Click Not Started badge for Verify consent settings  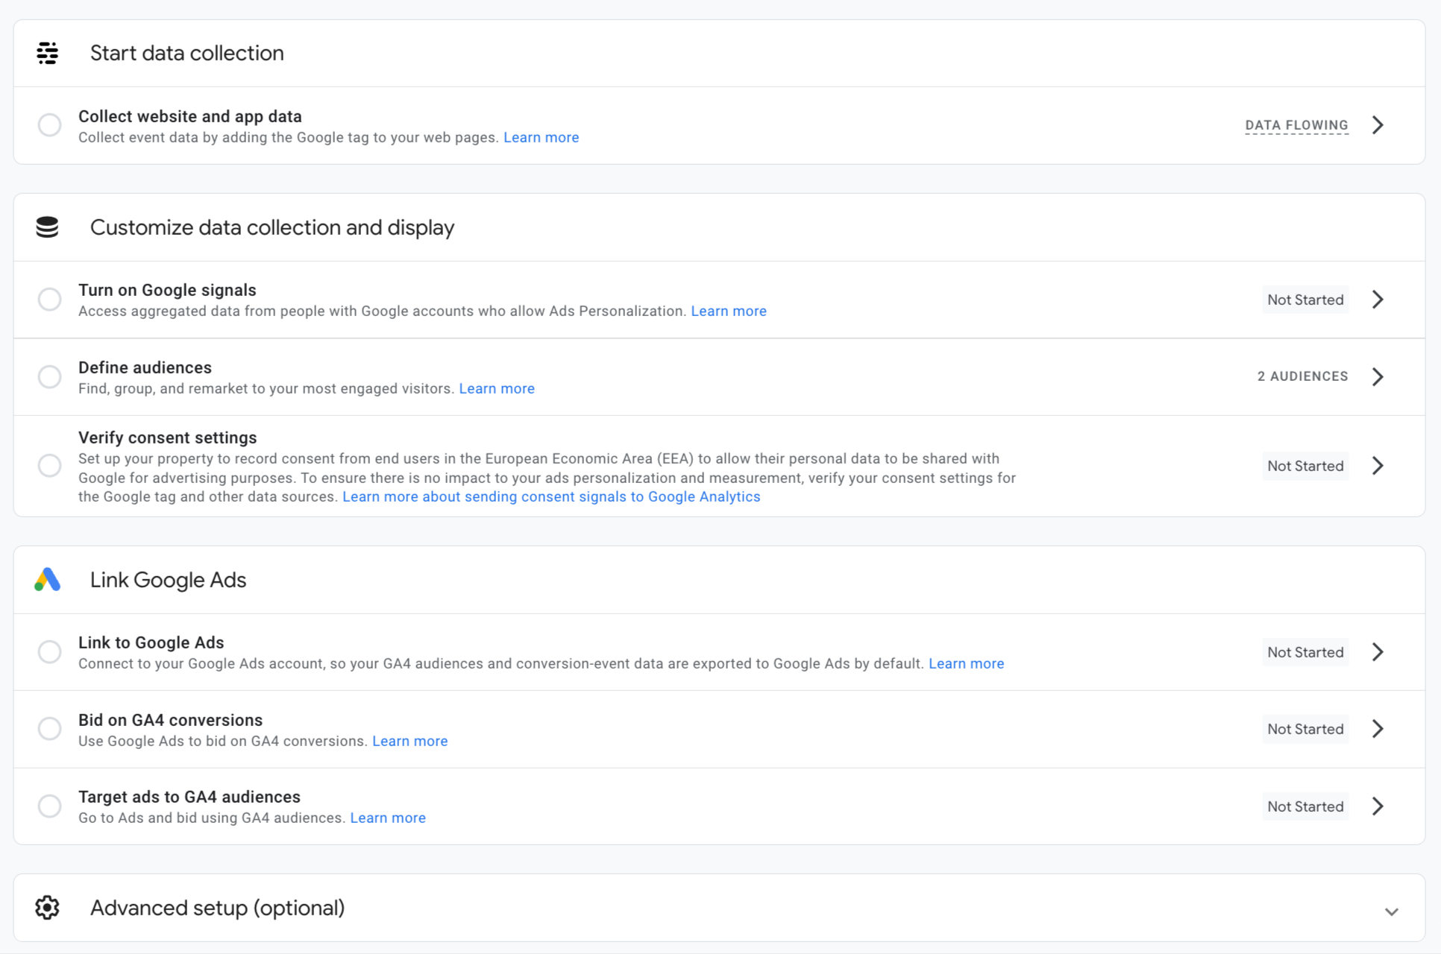tap(1305, 466)
